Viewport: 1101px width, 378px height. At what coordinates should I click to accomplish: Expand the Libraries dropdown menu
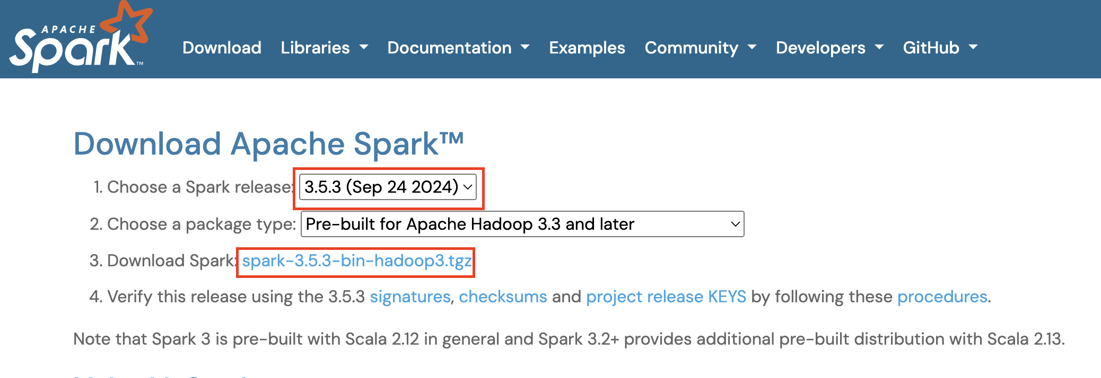[x=324, y=48]
